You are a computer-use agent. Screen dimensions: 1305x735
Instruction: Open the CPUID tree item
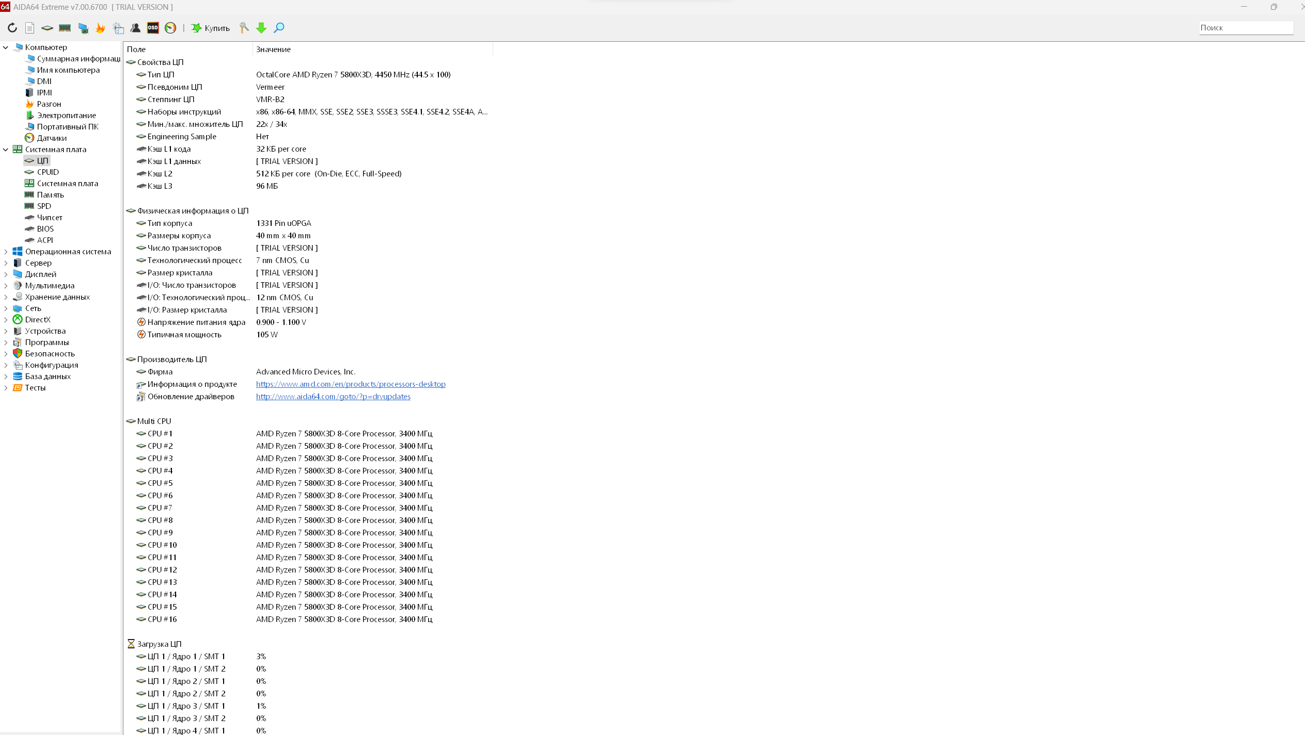click(48, 172)
